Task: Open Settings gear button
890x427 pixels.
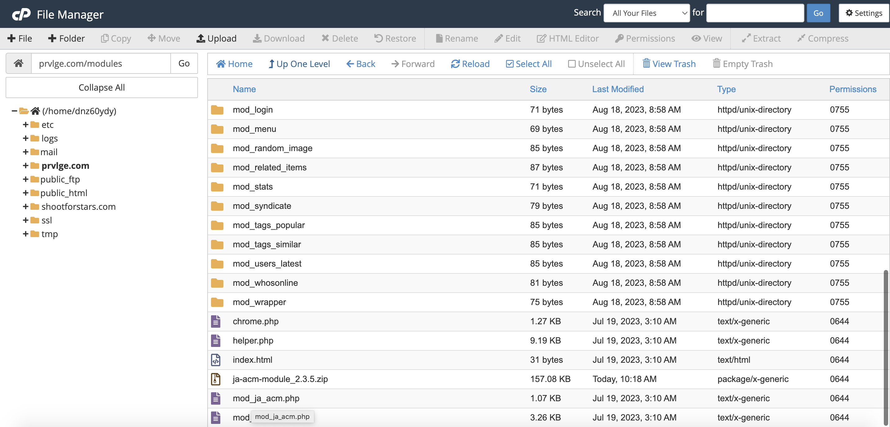Action: coord(863,13)
